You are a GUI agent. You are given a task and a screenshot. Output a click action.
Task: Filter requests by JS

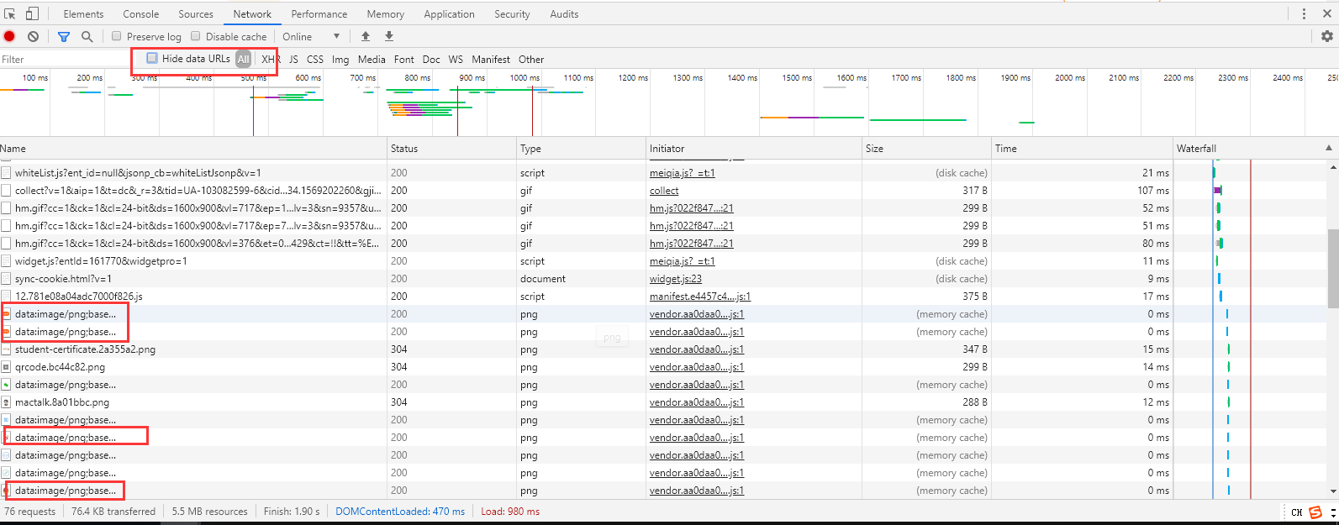(293, 60)
